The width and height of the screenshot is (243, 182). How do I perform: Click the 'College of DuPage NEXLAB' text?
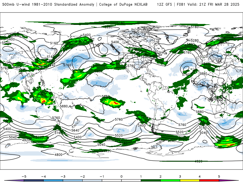[x=123, y=5]
